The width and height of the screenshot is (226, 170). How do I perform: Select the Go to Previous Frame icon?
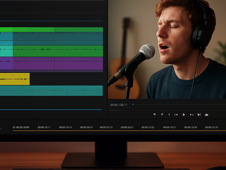pyautogui.click(x=176, y=114)
